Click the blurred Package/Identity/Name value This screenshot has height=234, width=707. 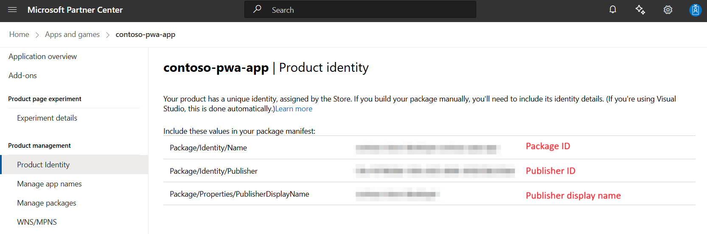coord(428,149)
